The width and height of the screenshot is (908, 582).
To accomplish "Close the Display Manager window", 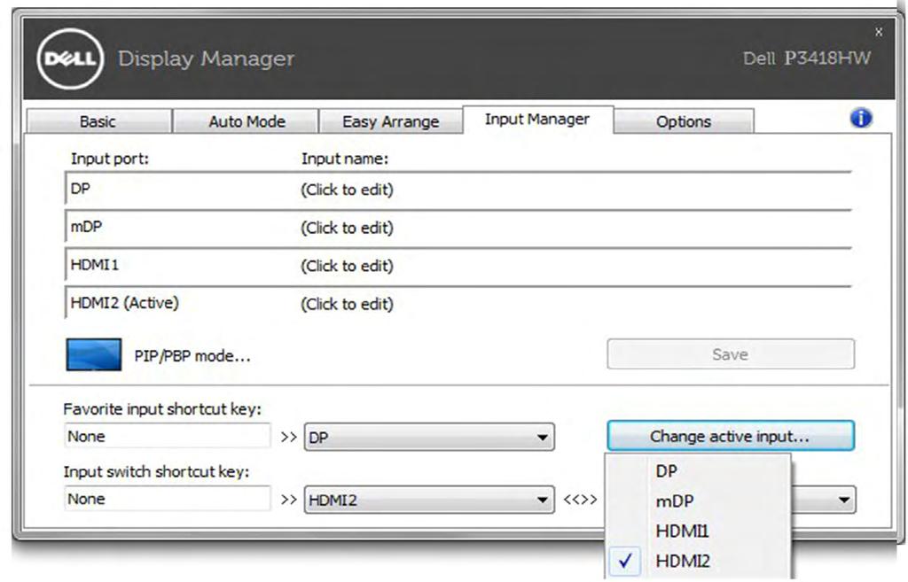I will click(879, 32).
